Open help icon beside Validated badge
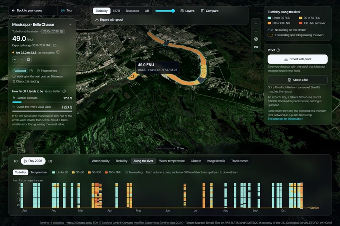Screen dimensions: 340x226 coord(31,71)
